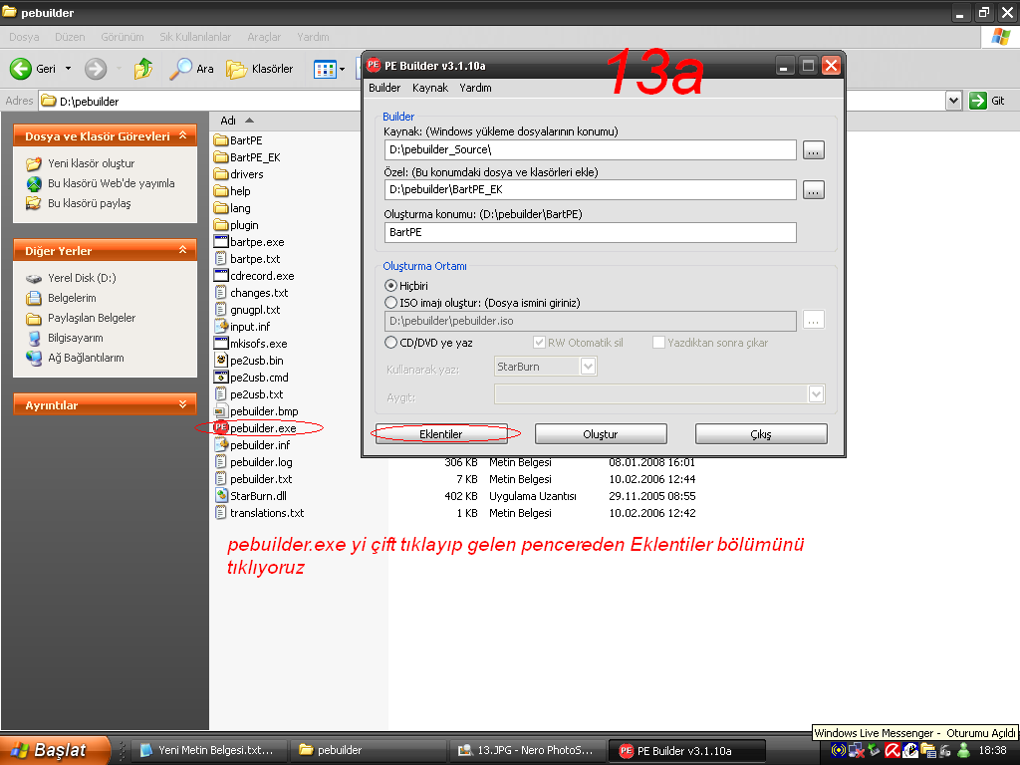The height and width of the screenshot is (765, 1020).
Task: Click the Windows Live Messenger tray icon
Action: (x=963, y=751)
